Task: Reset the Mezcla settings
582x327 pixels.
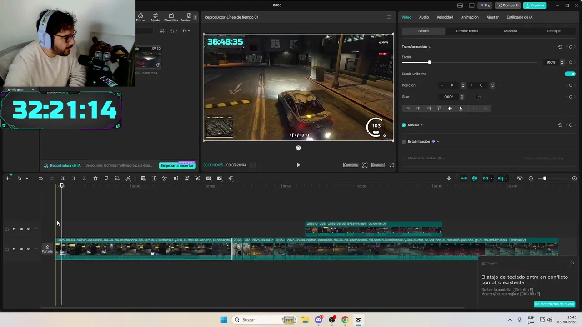Action: 560,125
